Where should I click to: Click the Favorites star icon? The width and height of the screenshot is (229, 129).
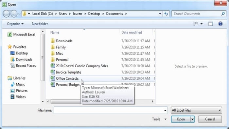pyautogui.click(x=9, y=47)
